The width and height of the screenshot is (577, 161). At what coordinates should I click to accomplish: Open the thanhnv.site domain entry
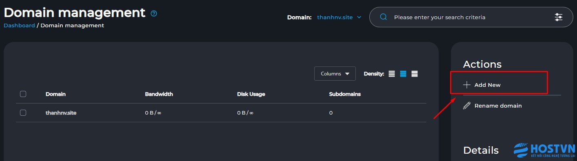(x=61, y=113)
